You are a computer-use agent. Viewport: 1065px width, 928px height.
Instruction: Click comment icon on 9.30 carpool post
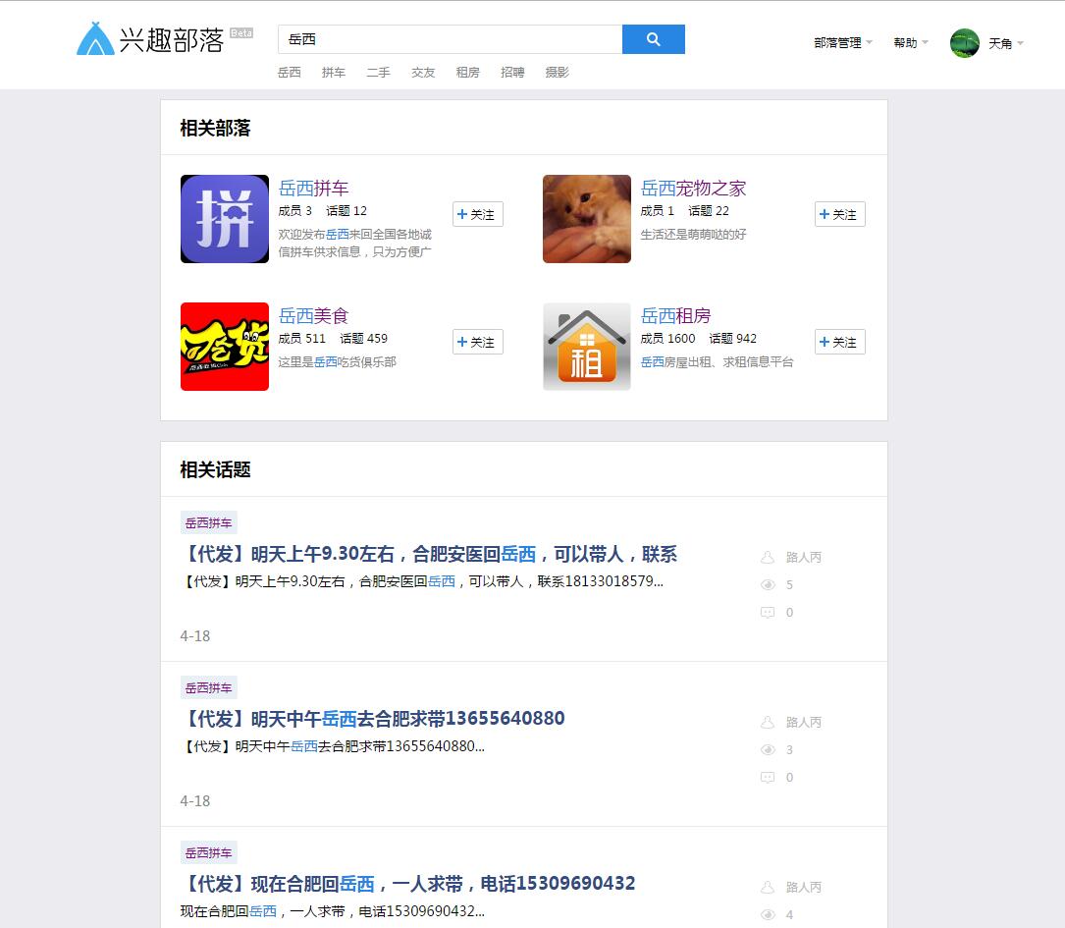click(x=768, y=613)
